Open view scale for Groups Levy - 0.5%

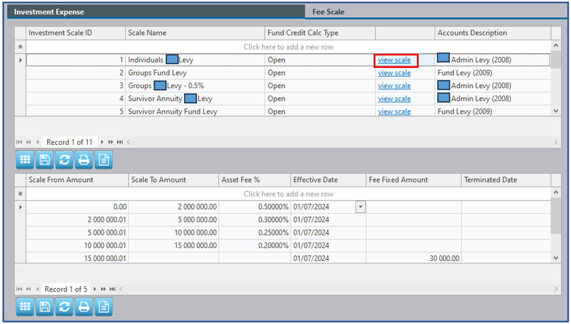[x=394, y=86]
